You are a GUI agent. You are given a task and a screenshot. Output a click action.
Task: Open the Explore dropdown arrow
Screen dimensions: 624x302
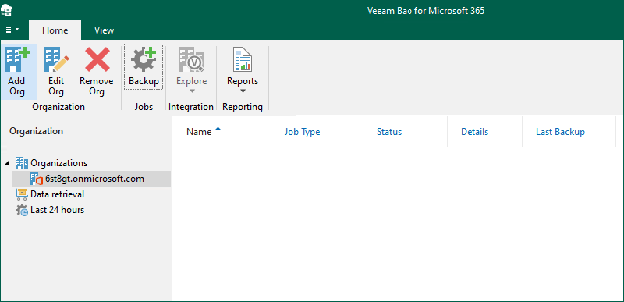(x=192, y=91)
